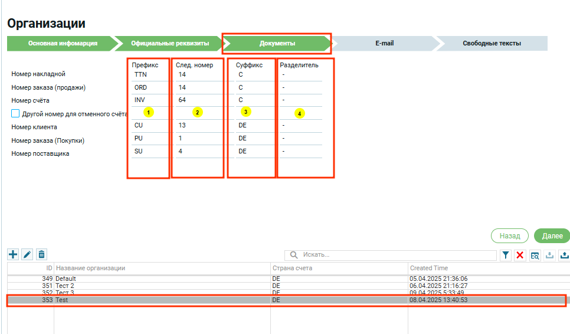
Task: Select the 'Свободные тексты' step tab
Action: [x=492, y=43]
